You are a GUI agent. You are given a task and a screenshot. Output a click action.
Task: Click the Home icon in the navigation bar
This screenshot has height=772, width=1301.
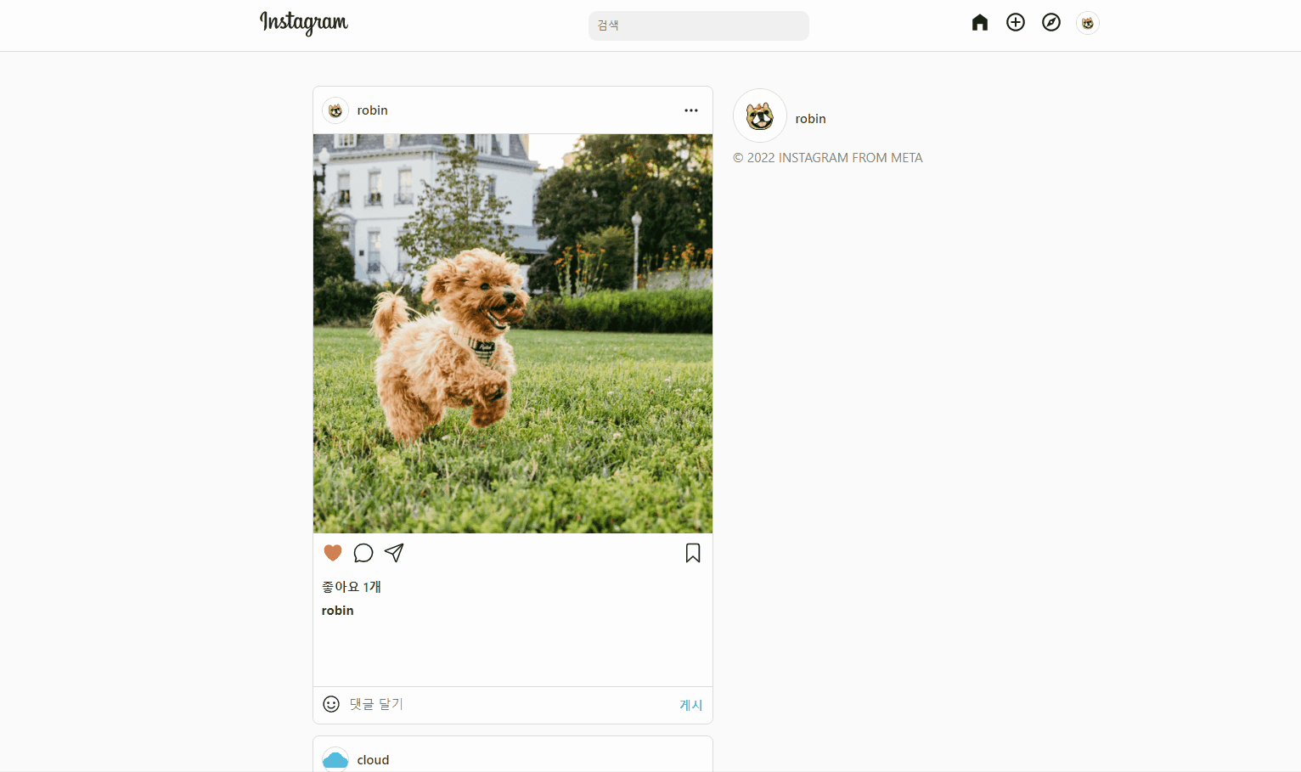[x=979, y=22]
